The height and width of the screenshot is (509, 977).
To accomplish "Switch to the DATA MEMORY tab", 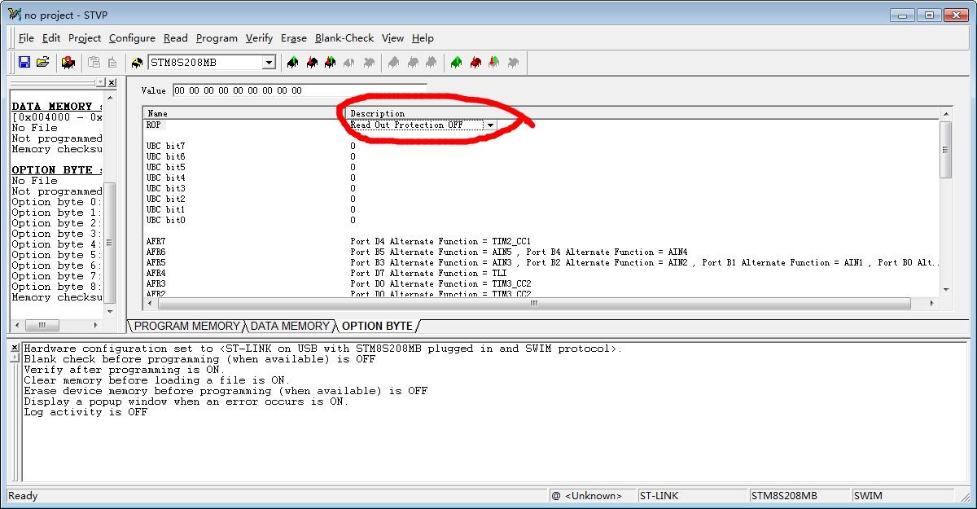I will (289, 326).
